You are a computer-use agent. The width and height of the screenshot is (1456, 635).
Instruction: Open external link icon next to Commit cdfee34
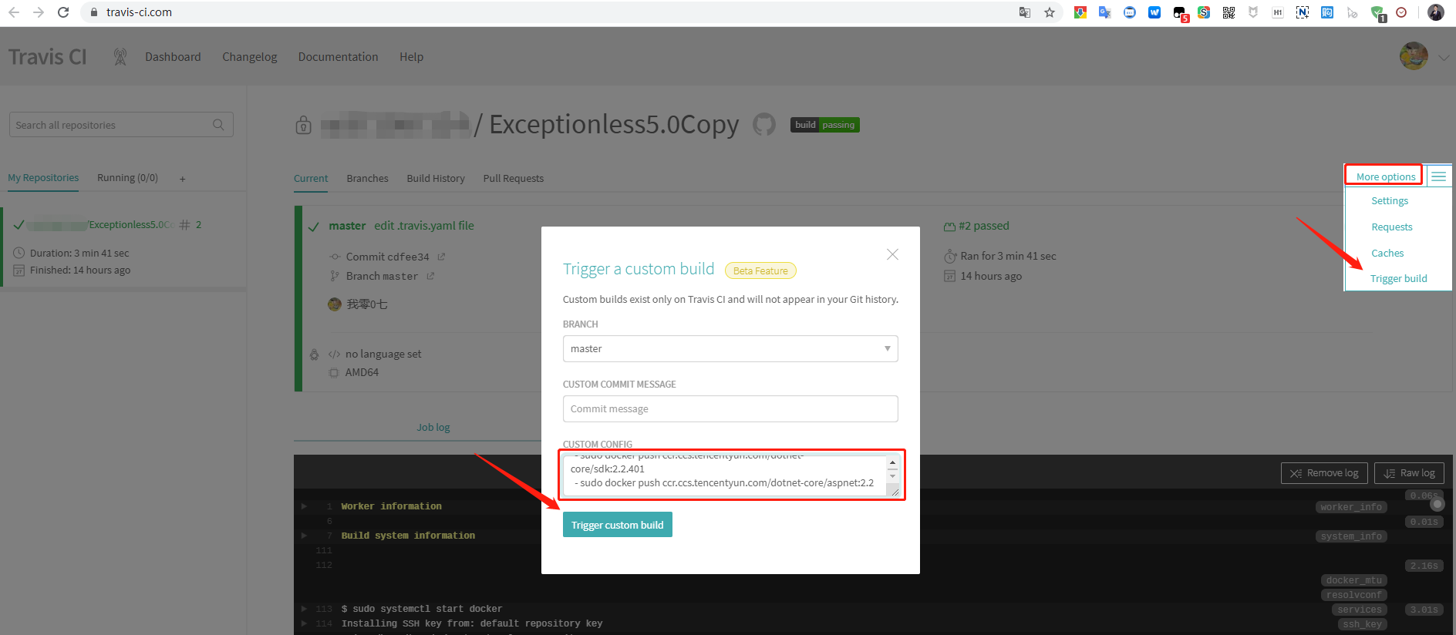click(x=441, y=257)
